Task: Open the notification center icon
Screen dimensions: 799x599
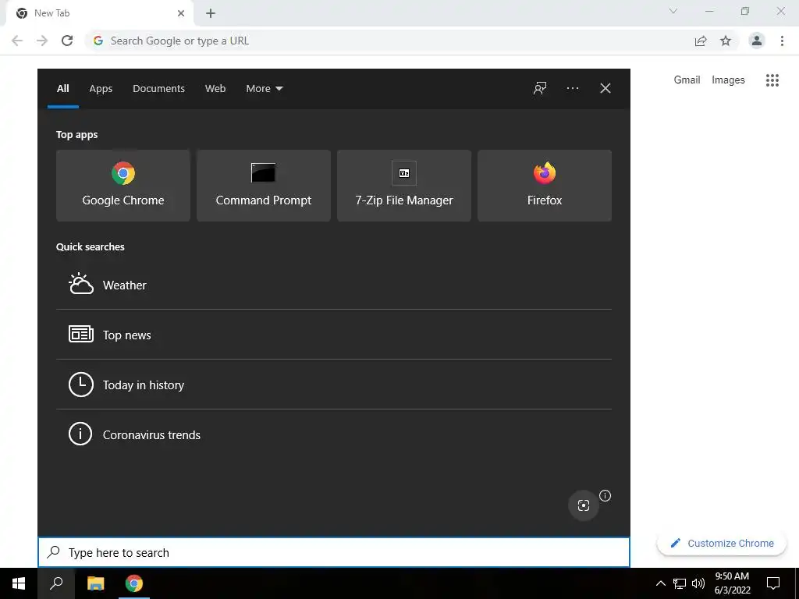Action: coord(773,583)
